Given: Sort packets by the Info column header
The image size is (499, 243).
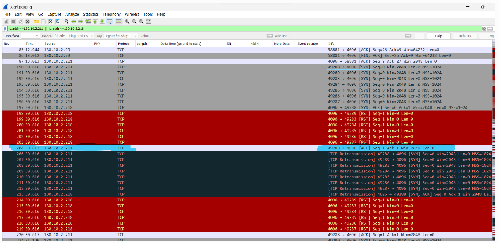Looking at the screenshot, I should click(x=409, y=44).
